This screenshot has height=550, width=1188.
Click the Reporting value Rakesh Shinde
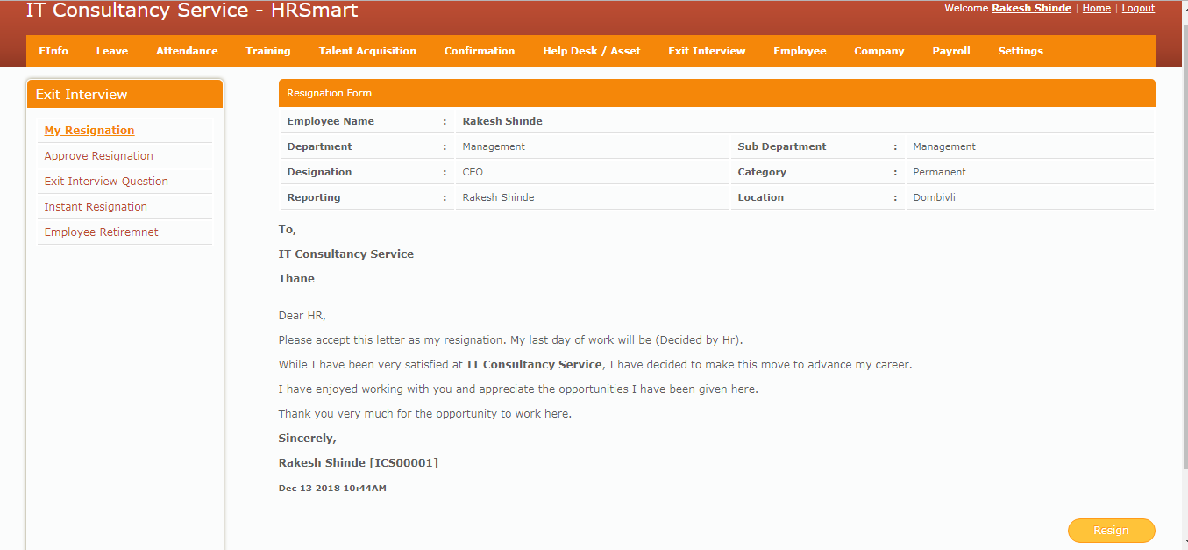[498, 197]
